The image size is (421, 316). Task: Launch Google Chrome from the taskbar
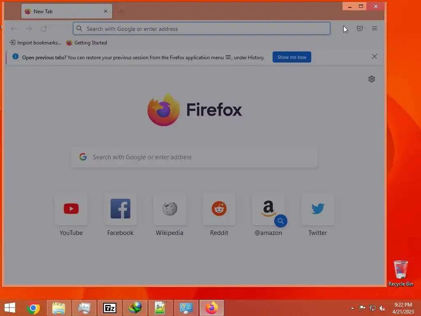pyautogui.click(x=33, y=308)
